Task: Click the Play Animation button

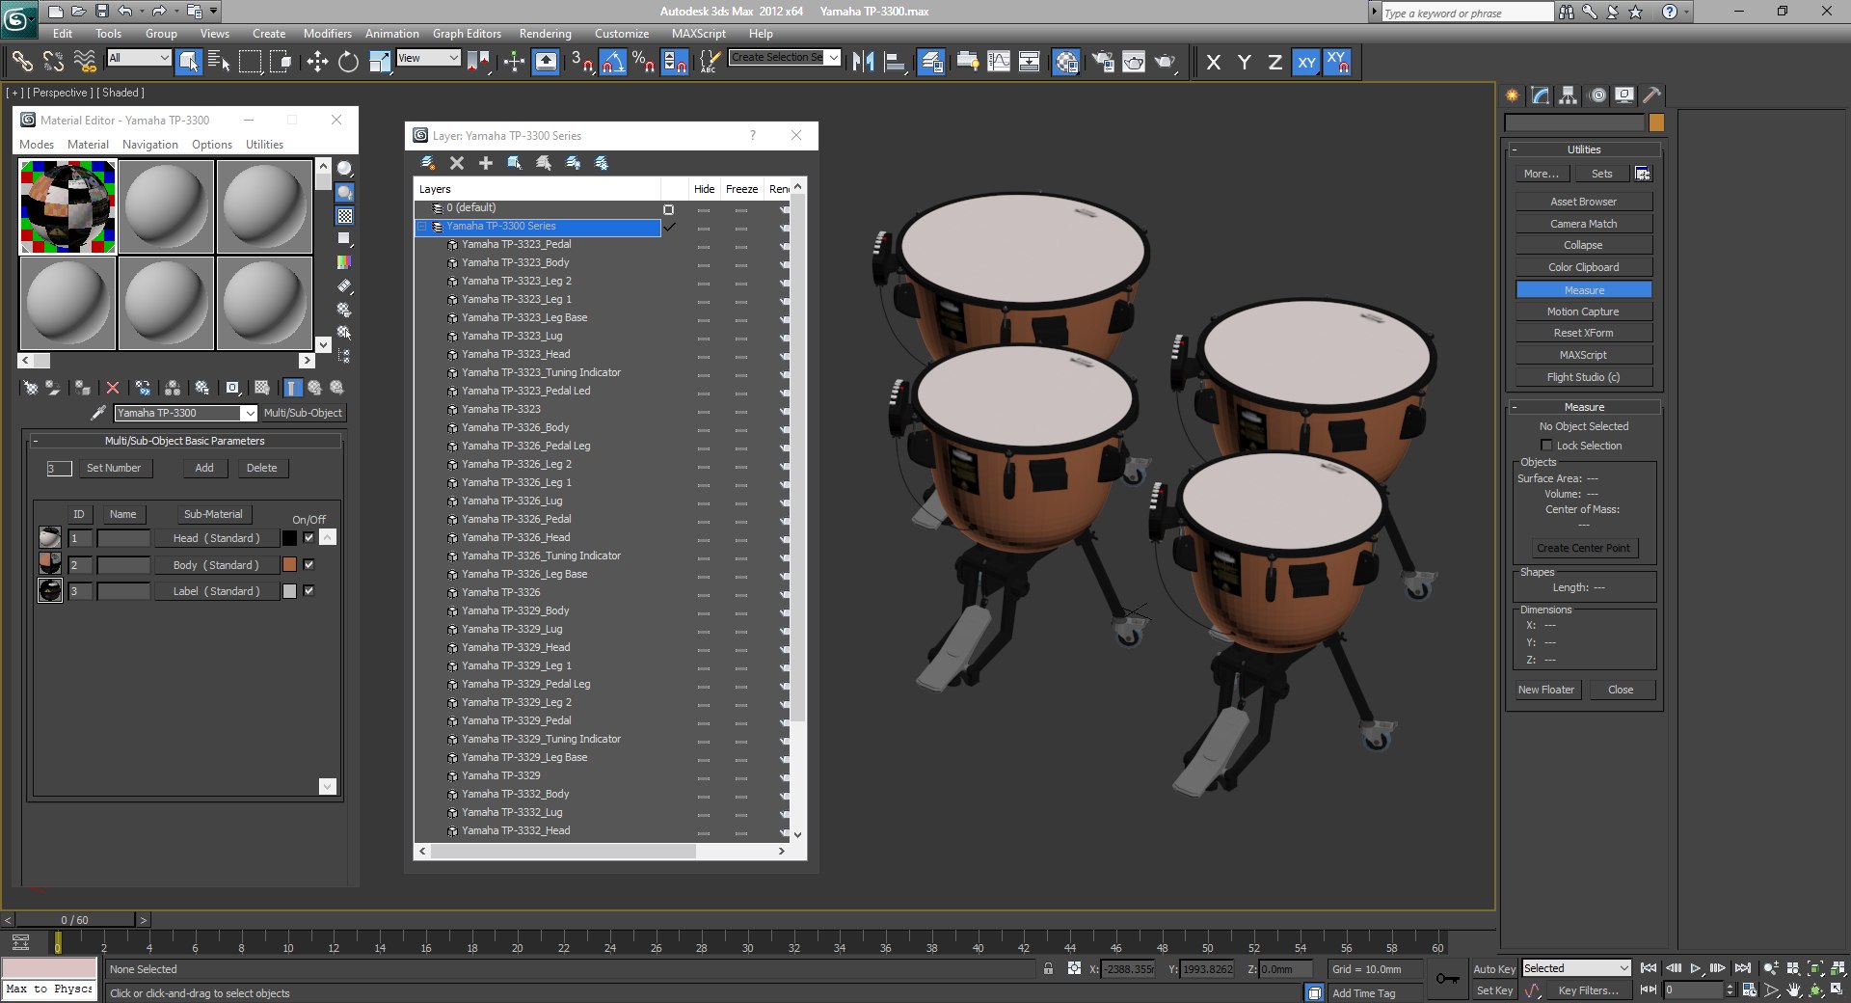Action: tap(1696, 968)
